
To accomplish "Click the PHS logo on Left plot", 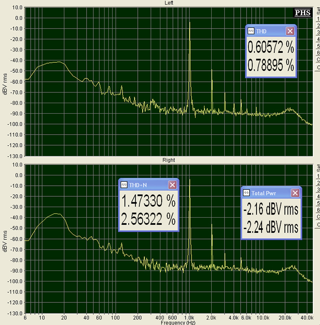I will (x=303, y=12).
